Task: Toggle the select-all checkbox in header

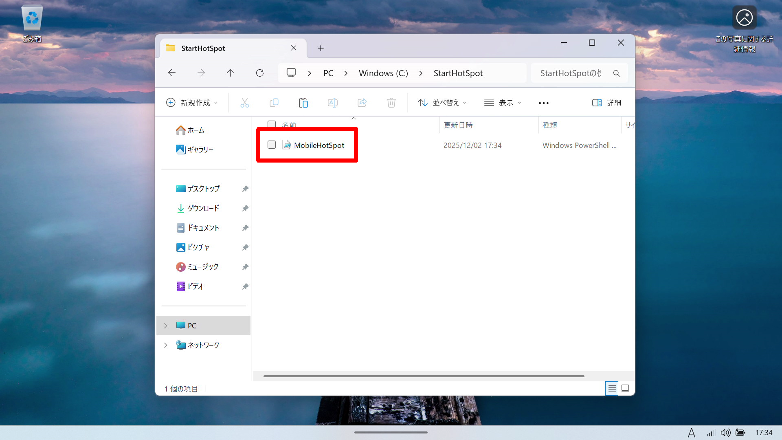Action: click(272, 124)
